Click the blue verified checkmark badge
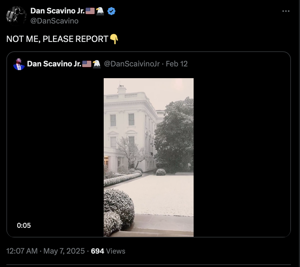Viewport: 300px width, 267px height. (x=111, y=11)
